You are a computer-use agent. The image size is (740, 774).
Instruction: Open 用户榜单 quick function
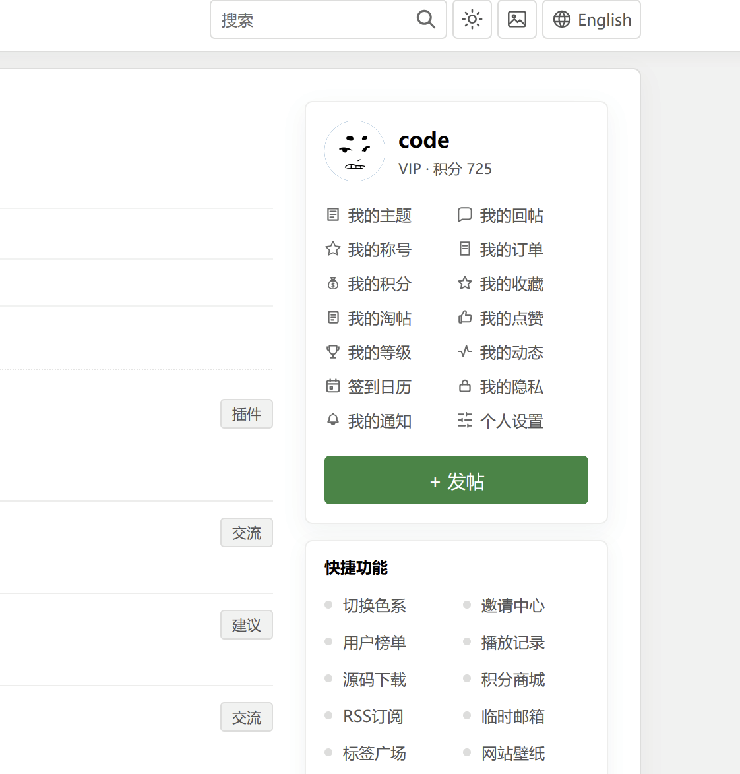375,643
